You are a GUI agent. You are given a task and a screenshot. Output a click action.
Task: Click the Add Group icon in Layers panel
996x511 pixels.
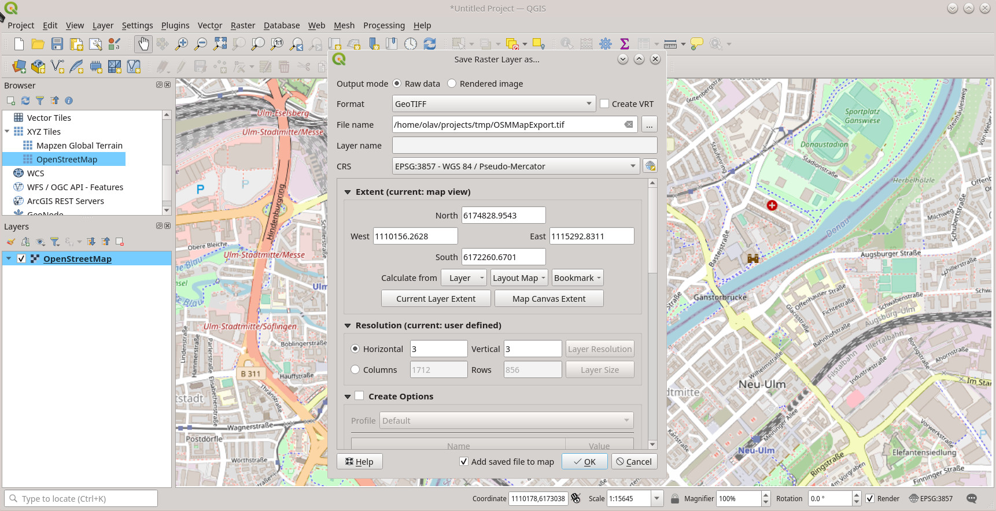point(25,242)
